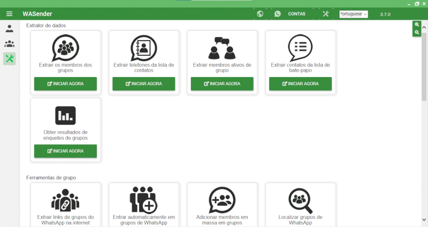The image size is (428, 227).
Task: Start Extrair telefones da lista de contatos
Action: tap(143, 84)
